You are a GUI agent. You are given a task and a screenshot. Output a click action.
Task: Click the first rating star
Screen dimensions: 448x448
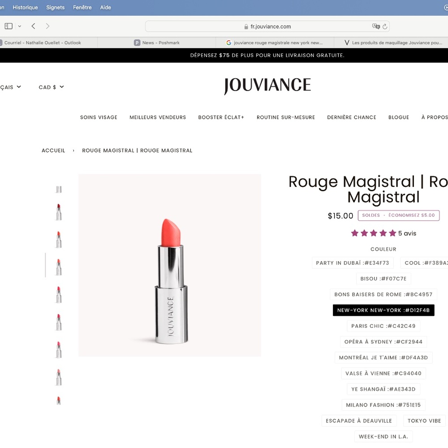(x=355, y=233)
